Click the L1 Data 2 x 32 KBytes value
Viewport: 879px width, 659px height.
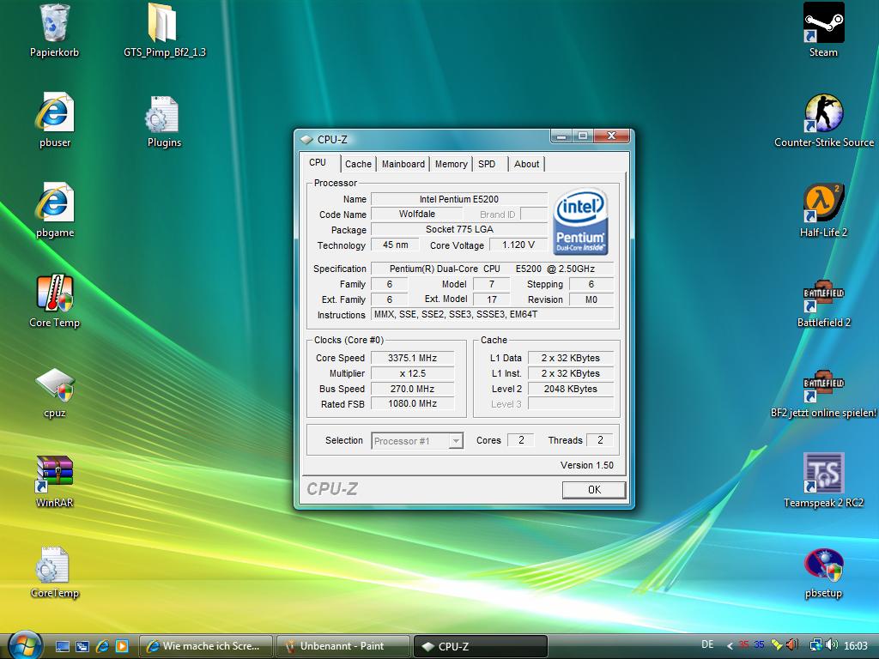point(571,358)
